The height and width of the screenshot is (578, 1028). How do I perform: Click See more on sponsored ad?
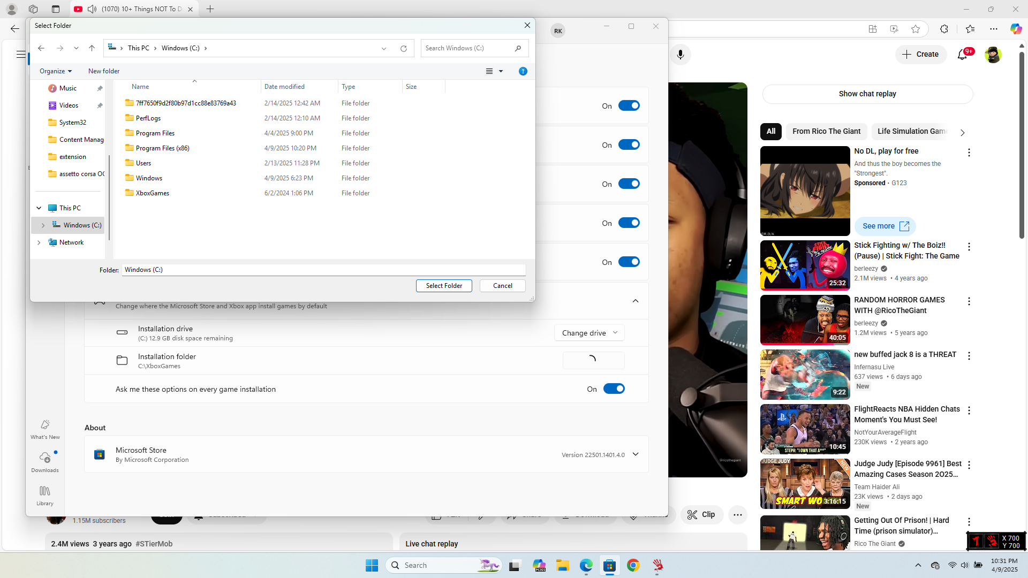tap(885, 226)
